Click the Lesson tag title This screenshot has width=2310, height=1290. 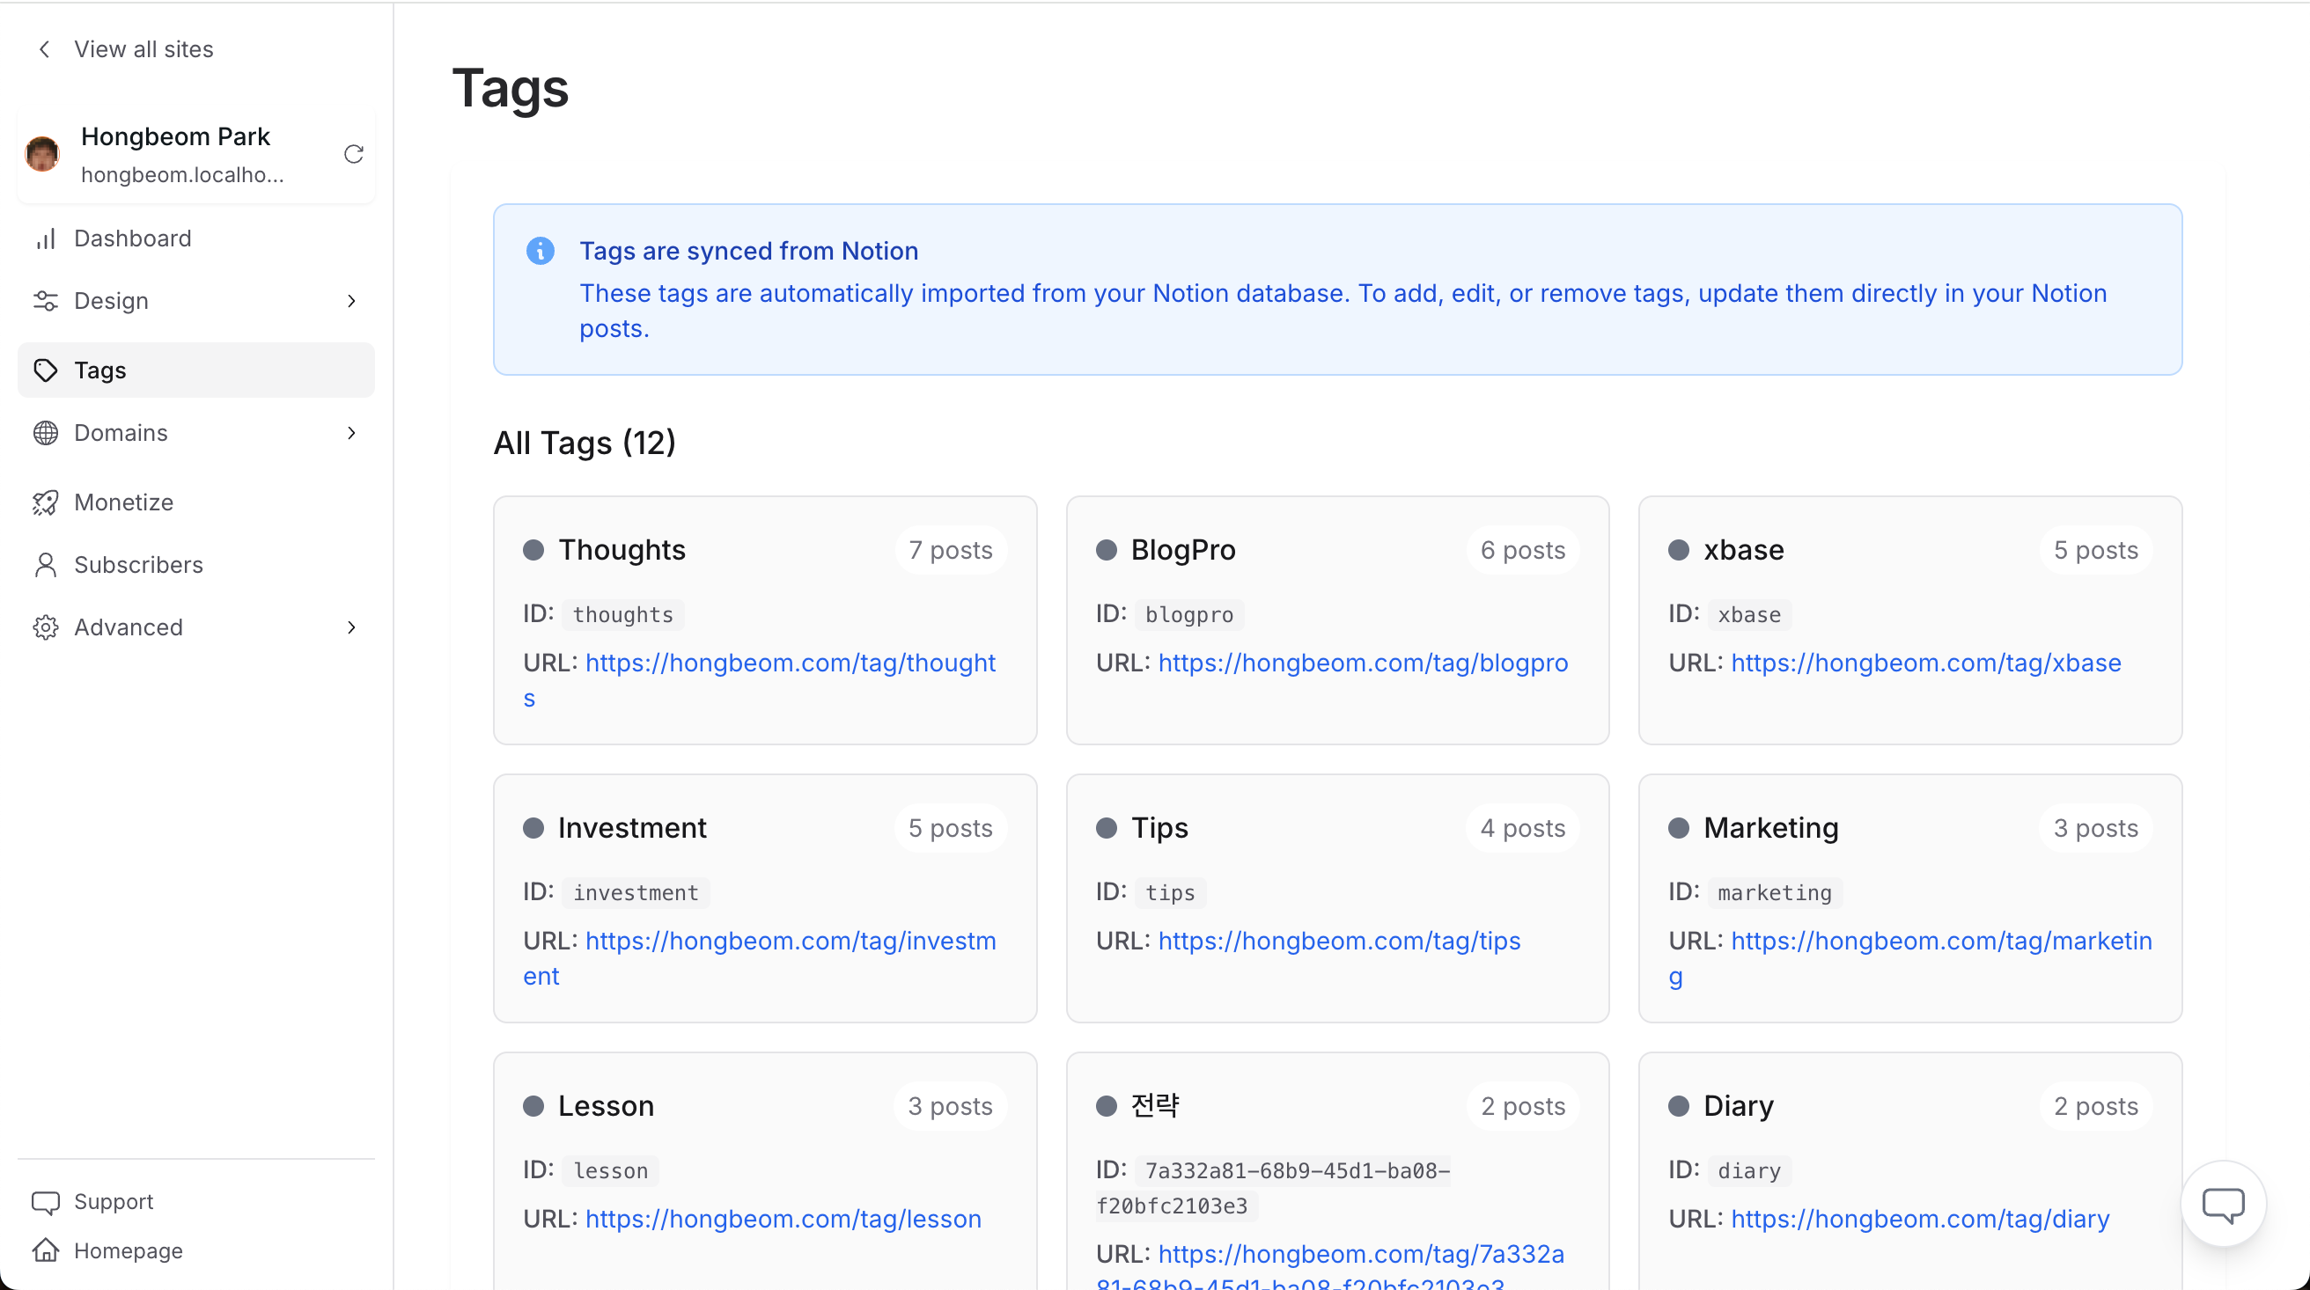point(607,1106)
